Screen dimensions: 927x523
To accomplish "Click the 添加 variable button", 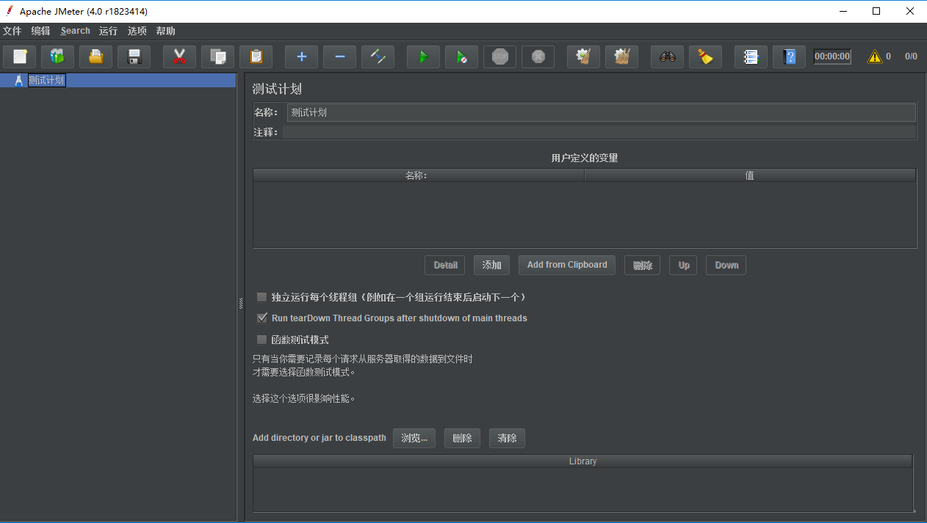I will (x=492, y=265).
